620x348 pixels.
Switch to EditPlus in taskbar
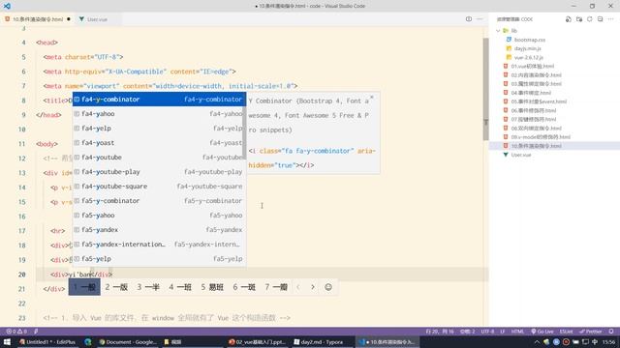[47, 341]
